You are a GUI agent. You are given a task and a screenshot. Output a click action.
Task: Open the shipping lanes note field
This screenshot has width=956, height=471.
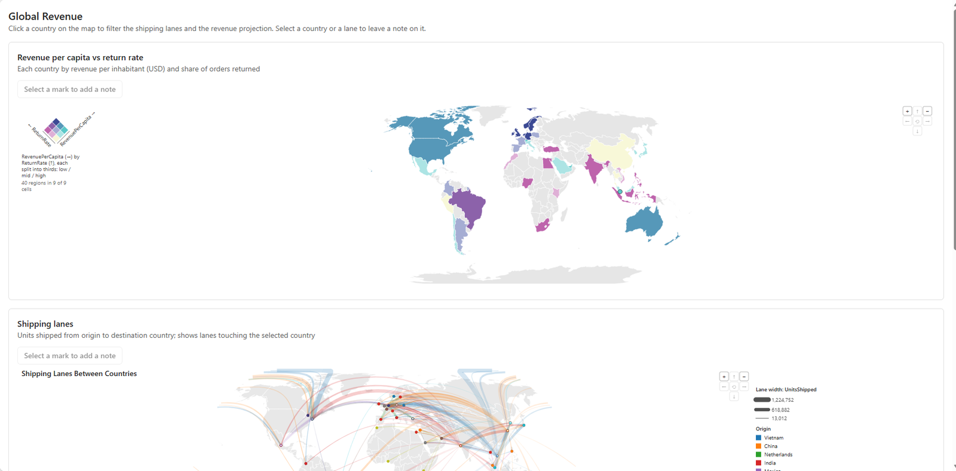pyautogui.click(x=70, y=356)
